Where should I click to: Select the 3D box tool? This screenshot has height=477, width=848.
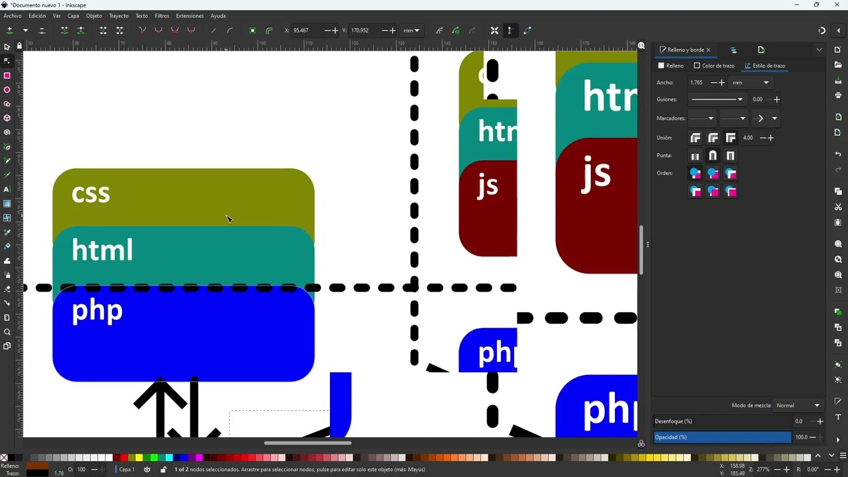(7, 118)
